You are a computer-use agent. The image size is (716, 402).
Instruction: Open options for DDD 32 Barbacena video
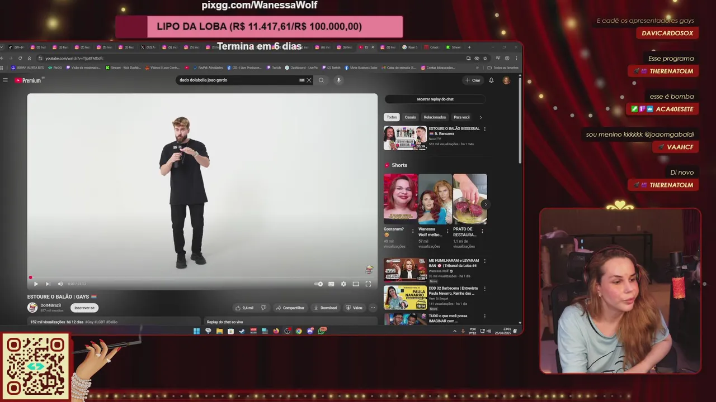click(484, 289)
